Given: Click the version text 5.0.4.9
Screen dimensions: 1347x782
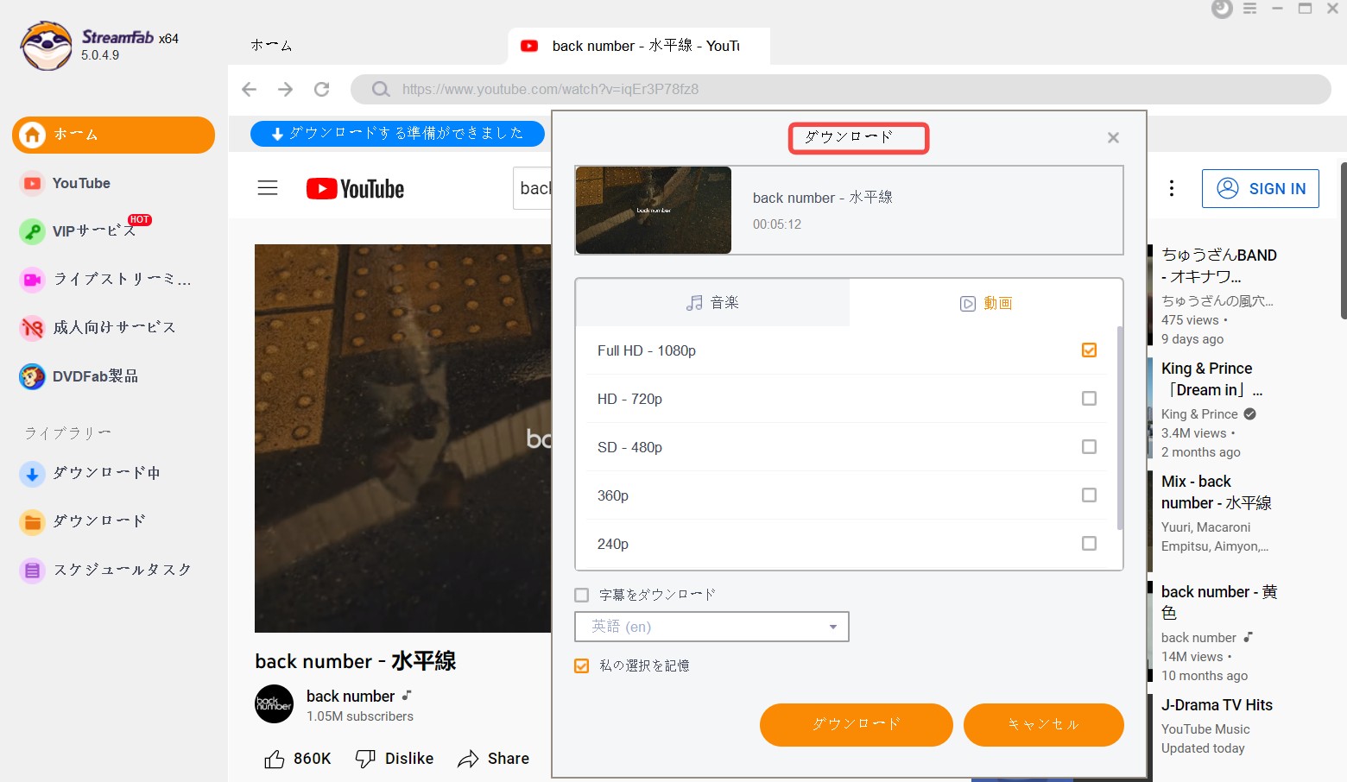Looking at the screenshot, I should [100, 55].
